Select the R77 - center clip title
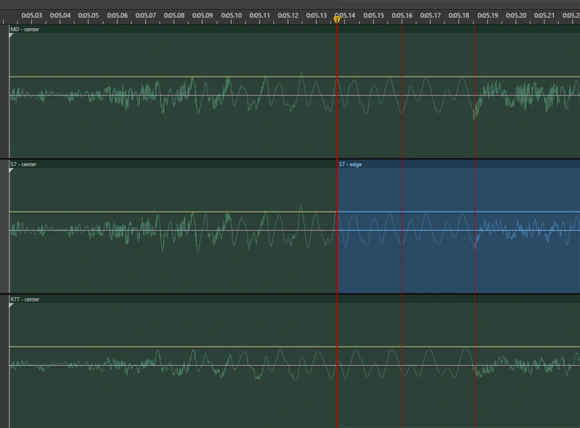The image size is (580, 428). click(x=25, y=299)
